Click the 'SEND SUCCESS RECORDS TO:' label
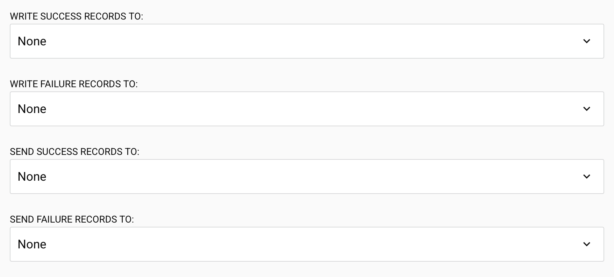This screenshot has height=277, width=614. [x=74, y=152]
